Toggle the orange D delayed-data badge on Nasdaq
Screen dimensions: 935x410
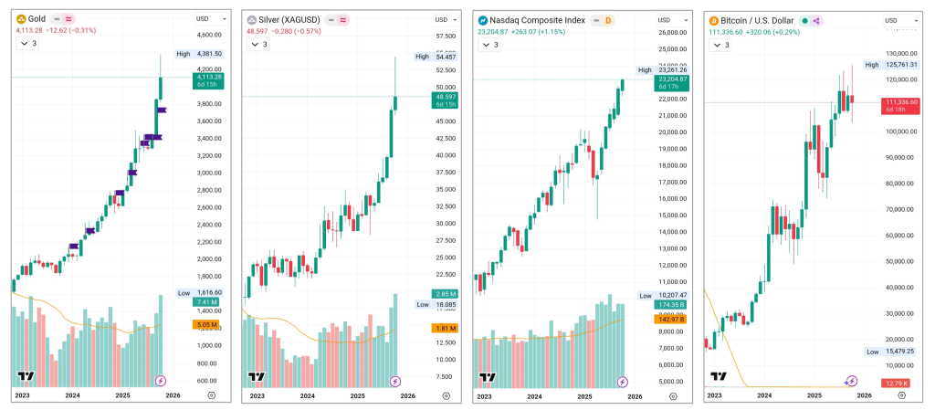[x=608, y=20]
